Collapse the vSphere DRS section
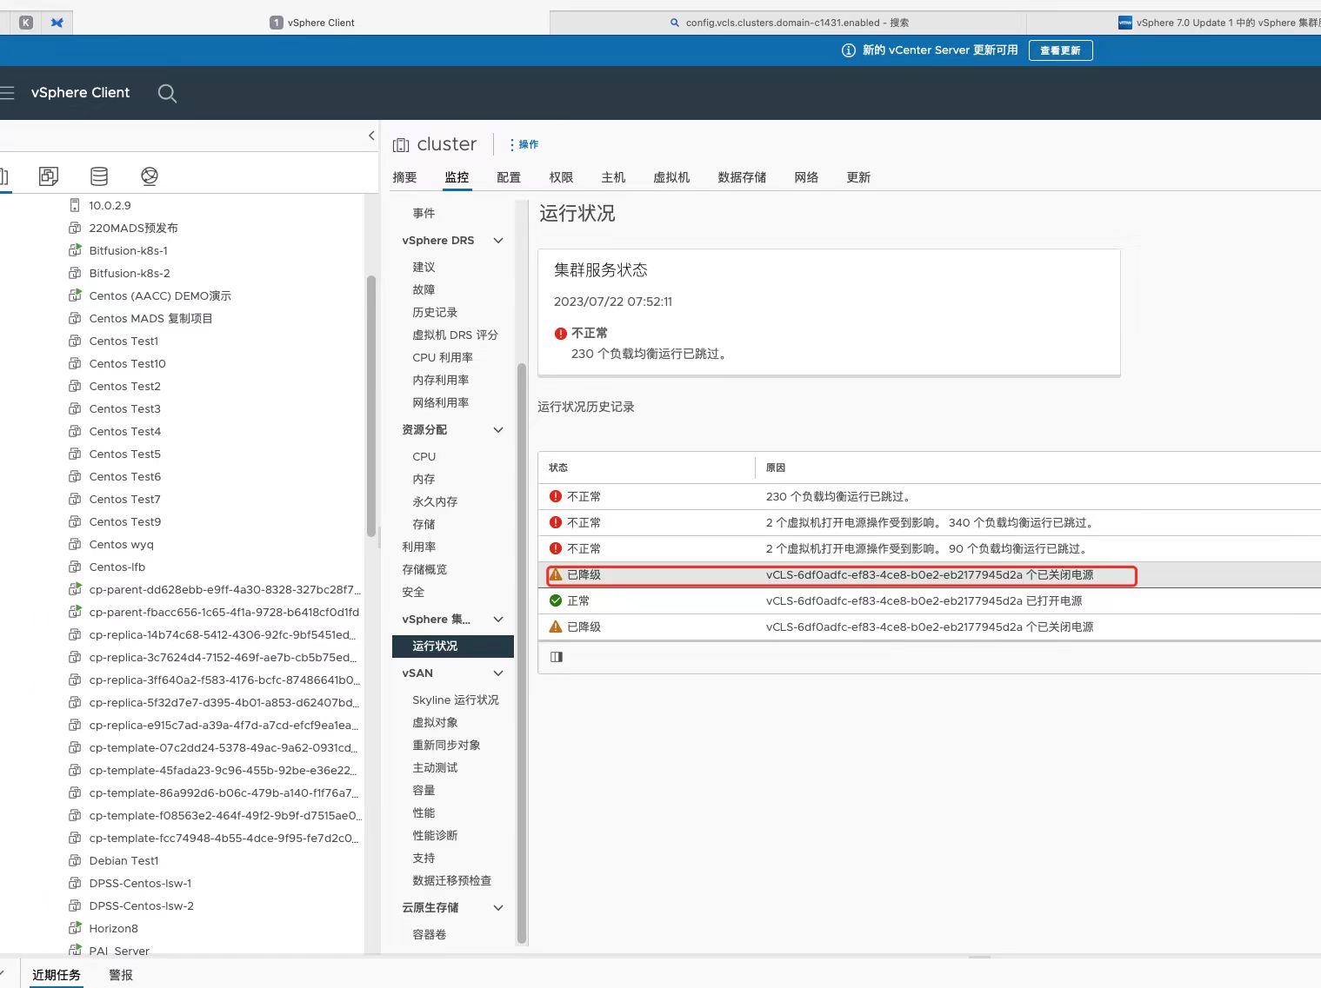Screen dimensions: 1321x988 498,241
